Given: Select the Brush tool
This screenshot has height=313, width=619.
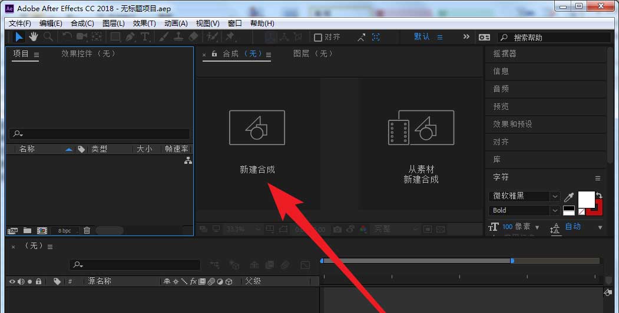Looking at the screenshot, I should tap(164, 37).
